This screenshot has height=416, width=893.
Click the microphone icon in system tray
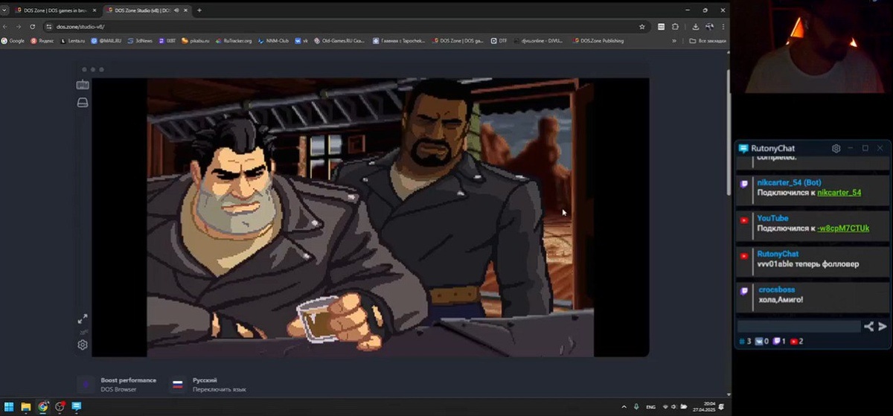click(x=636, y=407)
